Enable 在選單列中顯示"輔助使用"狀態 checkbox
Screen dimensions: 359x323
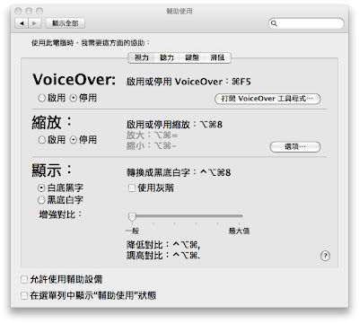tap(24, 296)
